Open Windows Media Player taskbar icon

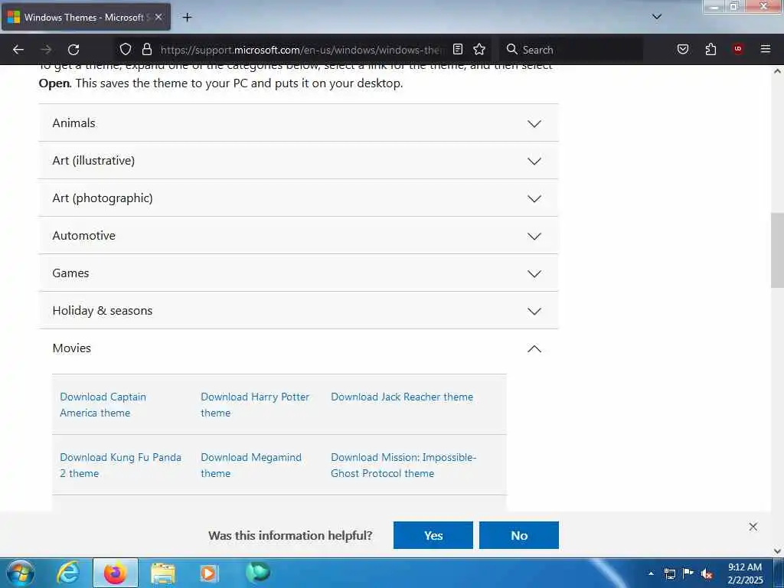tap(209, 573)
